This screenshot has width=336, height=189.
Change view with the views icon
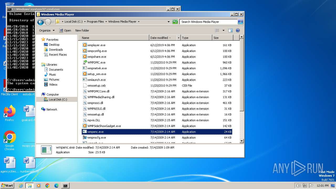[217, 30]
